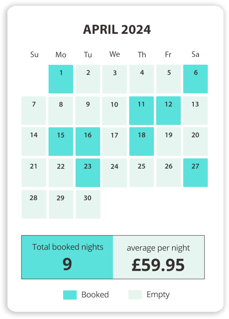229x319 pixels.
Task: Select empty date April 30
Action: 88,204
